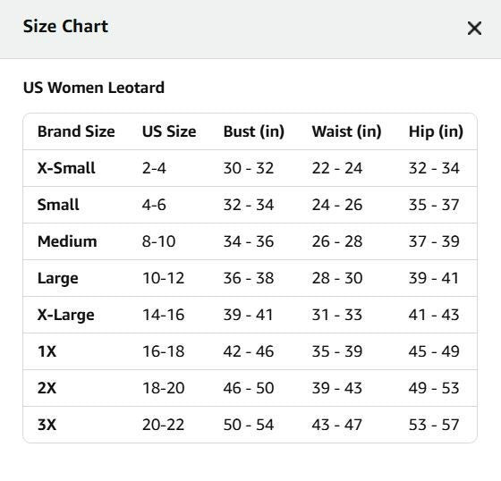The height and width of the screenshot is (481, 501).
Task: Click the Waist (in) column header
Action: (x=347, y=131)
